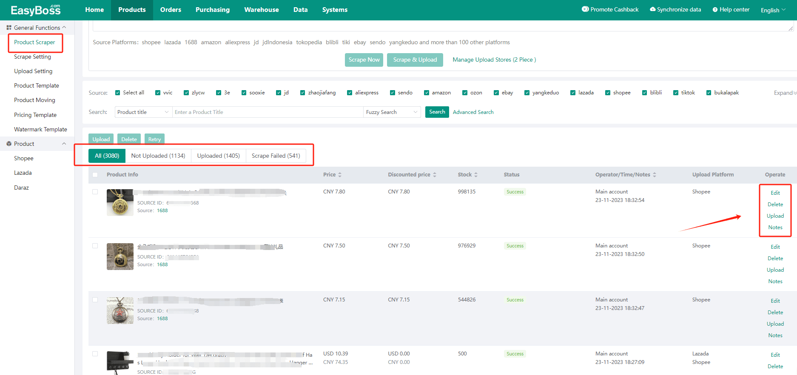
Task: Sort by Price using sort arrows
Action: (340, 175)
